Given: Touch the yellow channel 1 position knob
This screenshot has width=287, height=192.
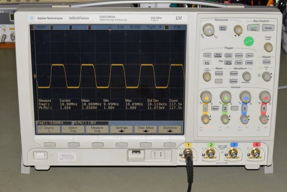Looking at the screenshot, I should tap(205, 119).
